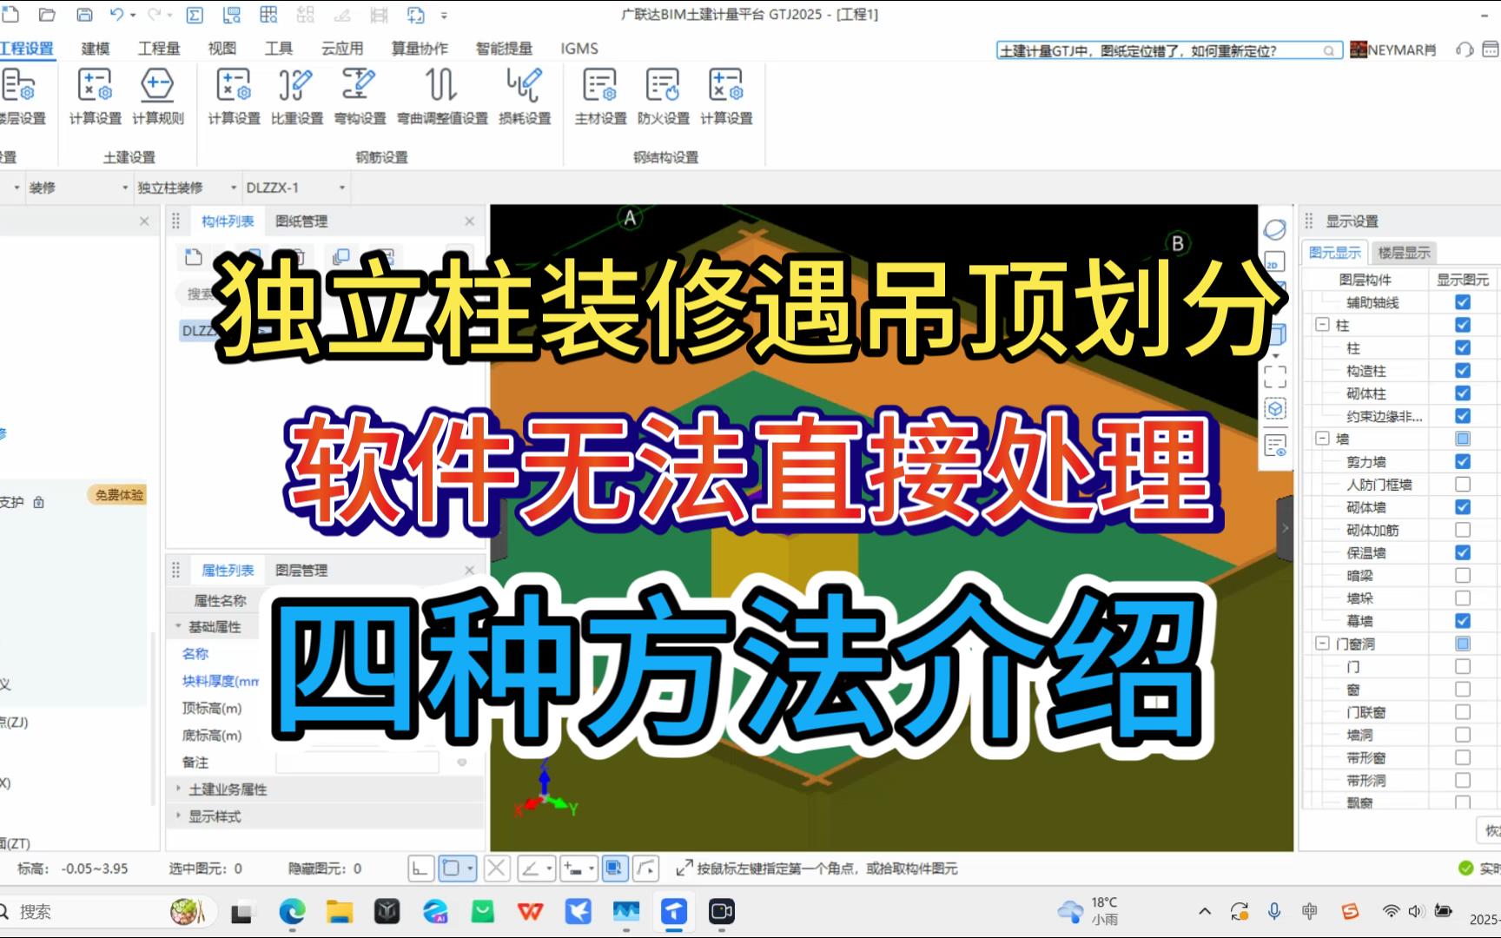
Task: Open 防火设置 in the 钢结构设置 group
Action: 662,96
